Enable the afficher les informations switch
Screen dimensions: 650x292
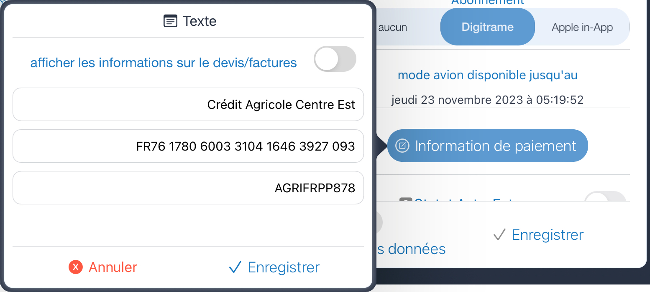pos(335,59)
